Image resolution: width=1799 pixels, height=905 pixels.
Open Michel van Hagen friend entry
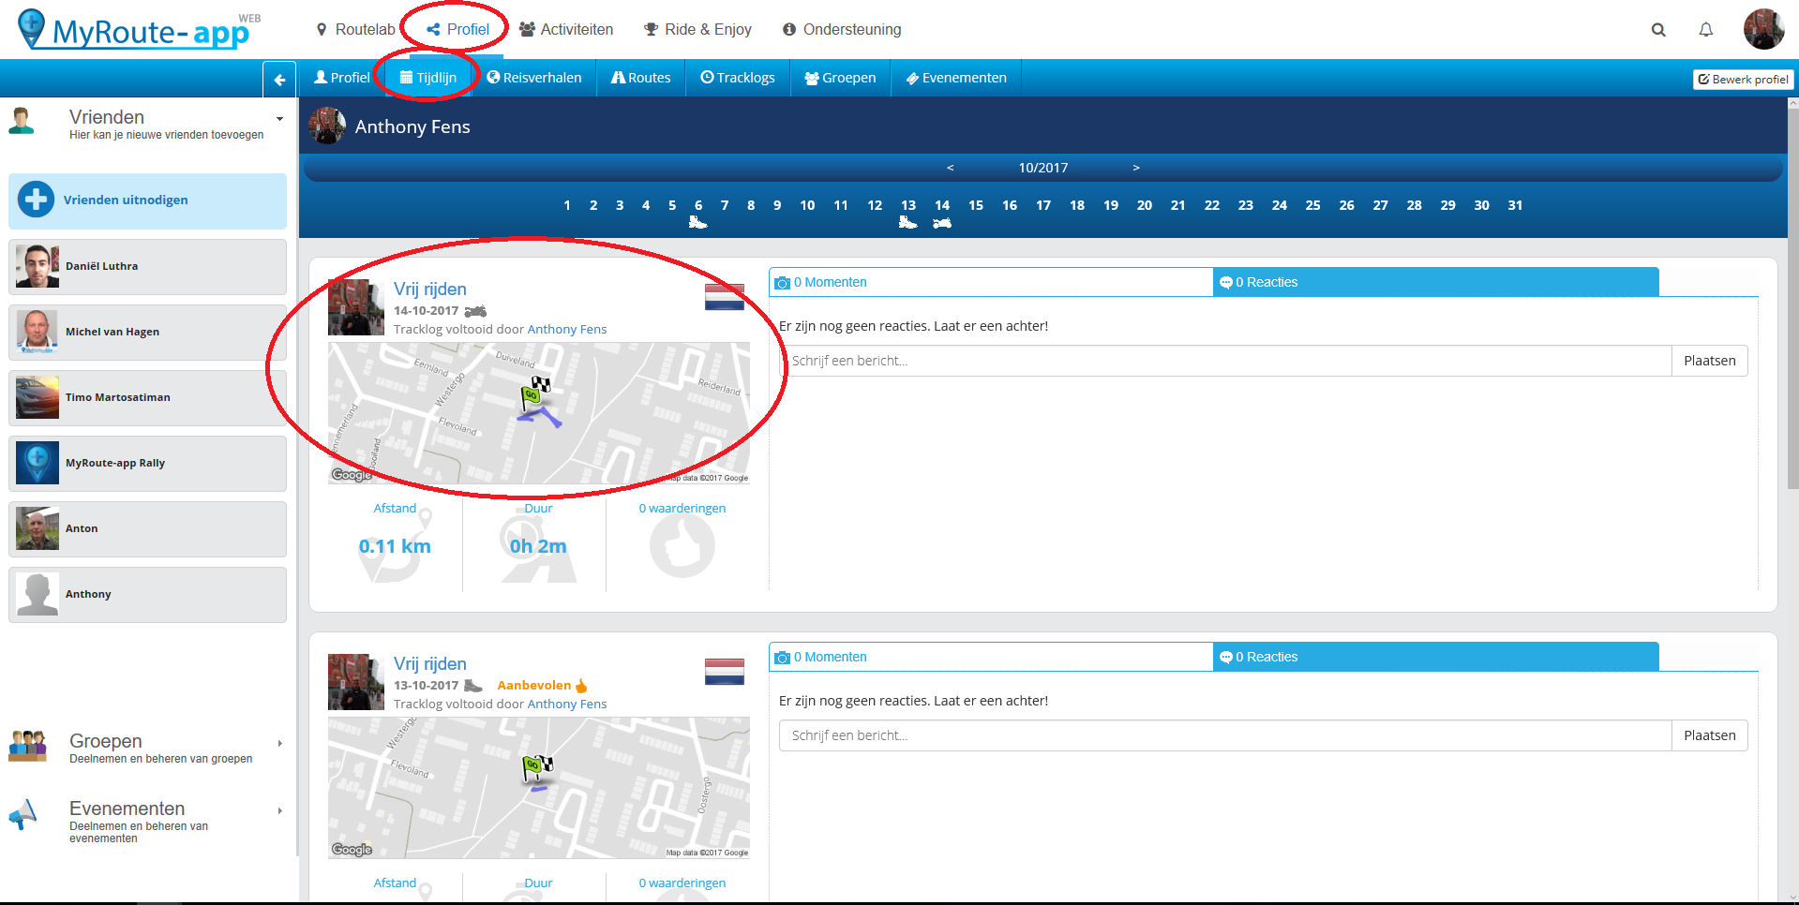pos(147,333)
